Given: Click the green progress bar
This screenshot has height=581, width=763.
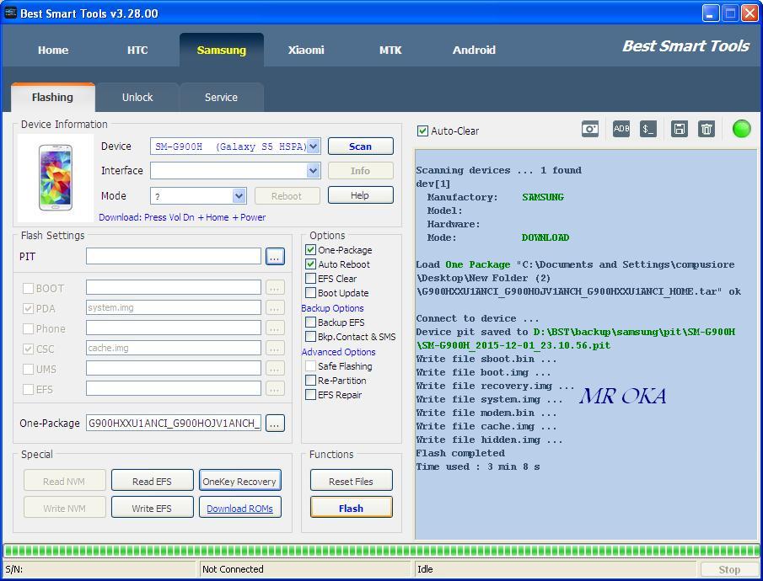Looking at the screenshot, I should (381, 551).
